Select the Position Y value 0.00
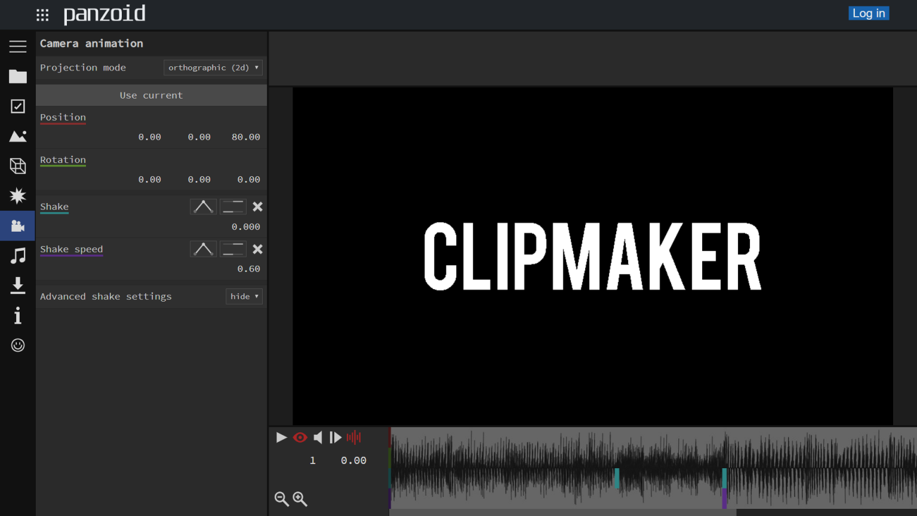 click(199, 137)
